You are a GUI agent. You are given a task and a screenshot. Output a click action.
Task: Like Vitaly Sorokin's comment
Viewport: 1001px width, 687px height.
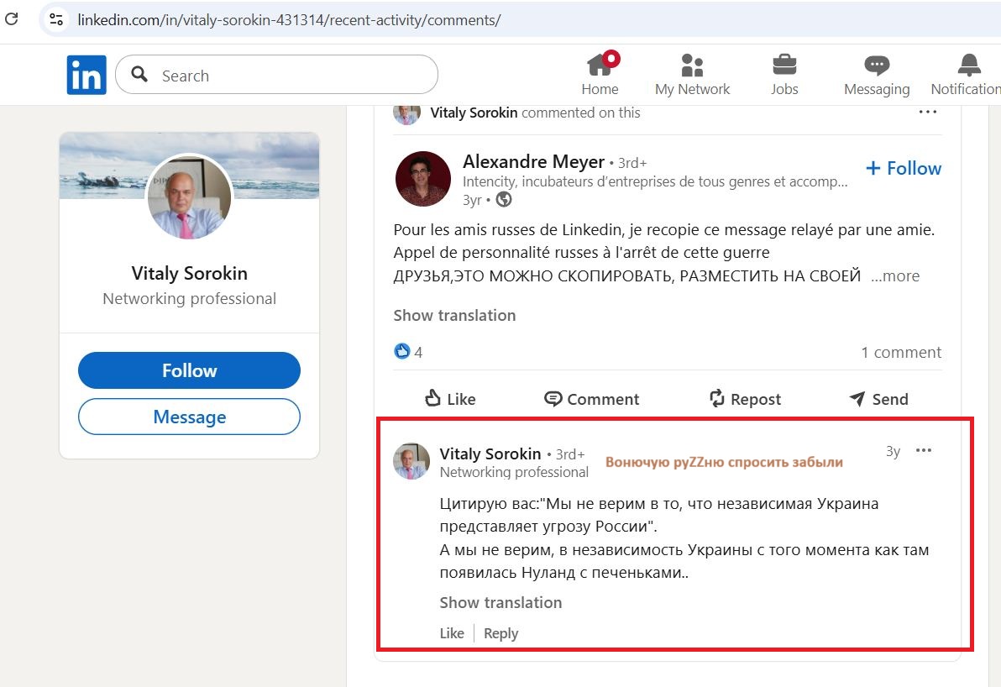[x=451, y=632]
